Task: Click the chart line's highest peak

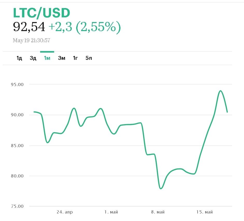Action: (x=220, y=91)
